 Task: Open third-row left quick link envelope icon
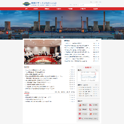click(x=83, y=114)
